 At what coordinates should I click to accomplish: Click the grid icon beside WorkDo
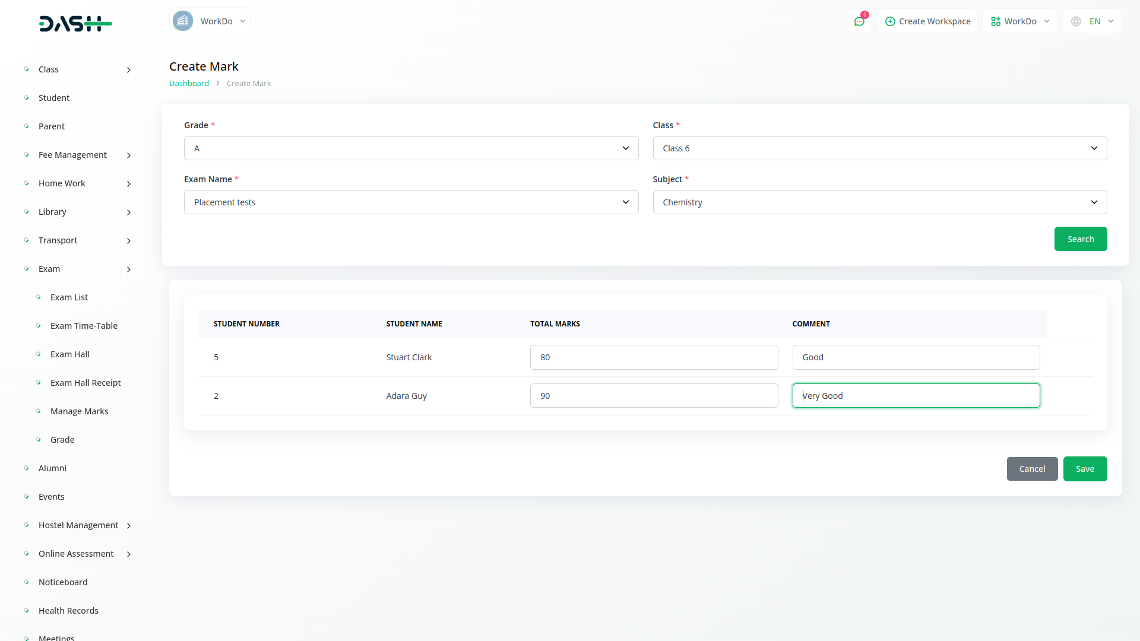996,21
